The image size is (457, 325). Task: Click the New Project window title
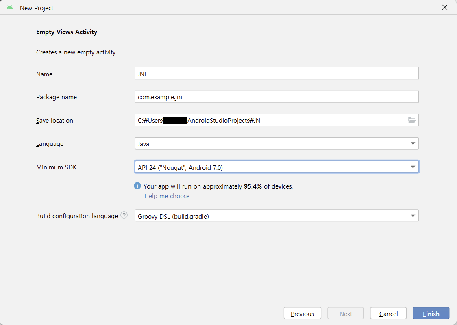coord(37,8)
